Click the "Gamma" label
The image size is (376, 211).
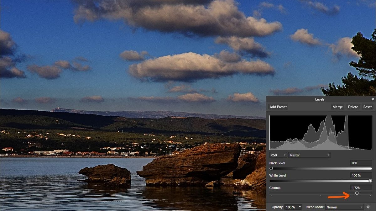tap(275, 188)
